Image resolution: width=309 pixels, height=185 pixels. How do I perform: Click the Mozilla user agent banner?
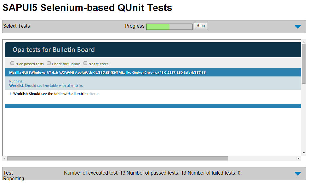[107, 73]
